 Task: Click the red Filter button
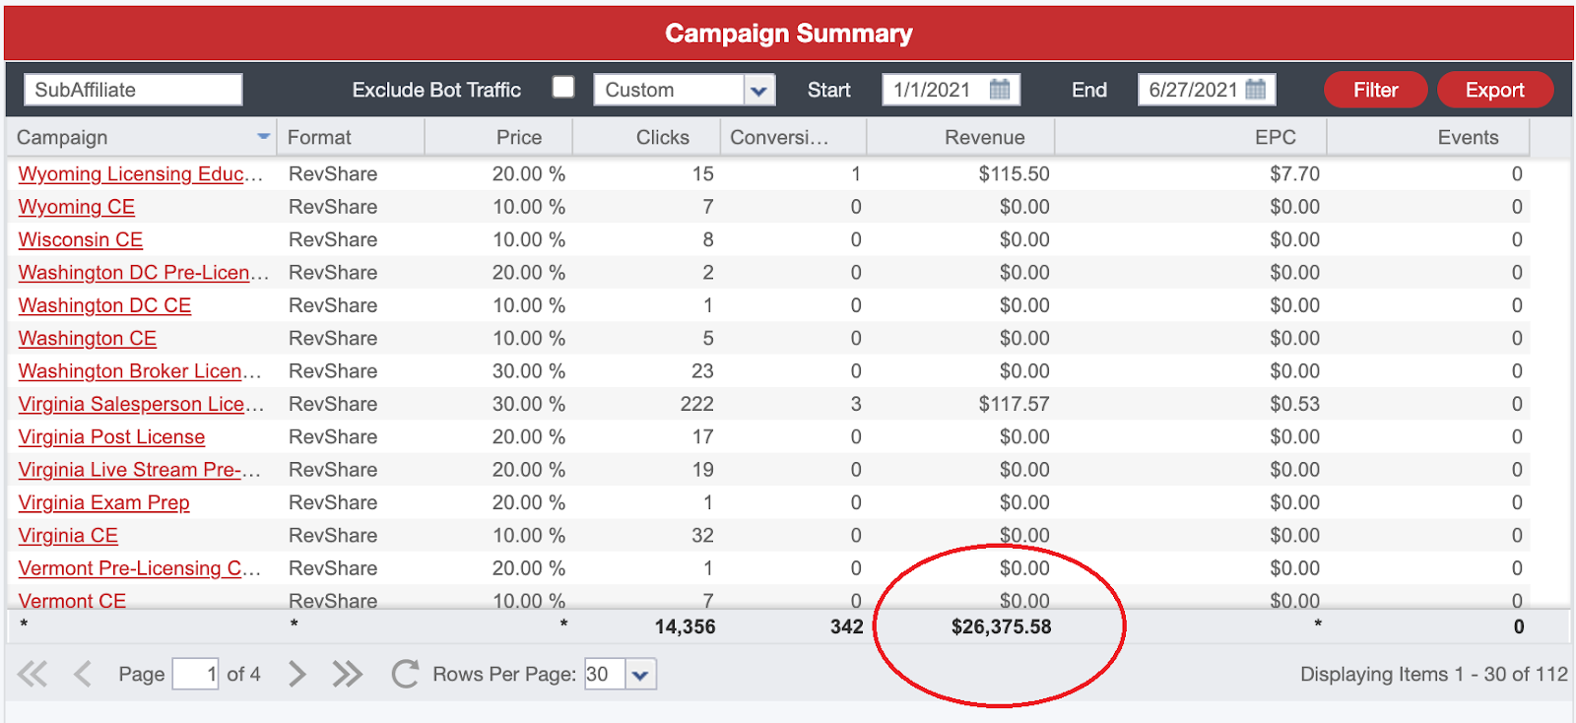1375,90
